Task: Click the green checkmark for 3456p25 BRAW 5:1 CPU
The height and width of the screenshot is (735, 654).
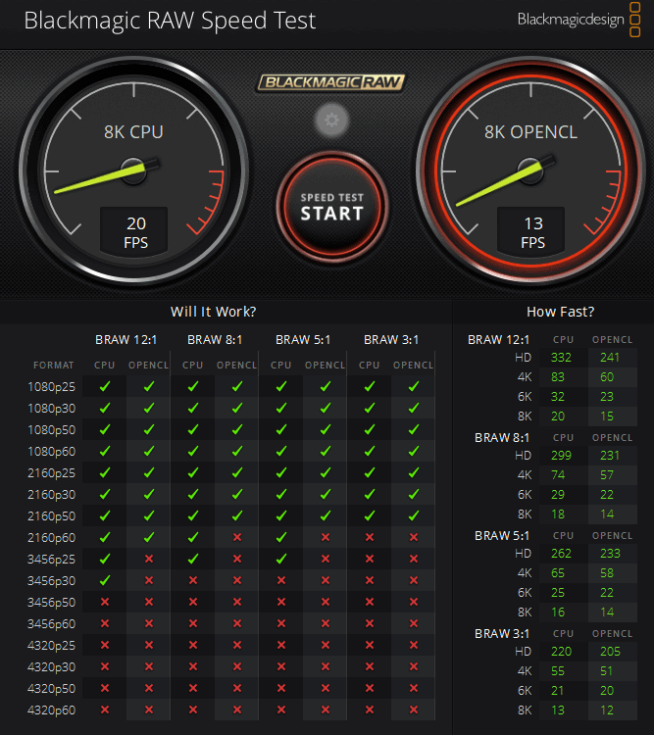Action: click(x=281, y=559)
